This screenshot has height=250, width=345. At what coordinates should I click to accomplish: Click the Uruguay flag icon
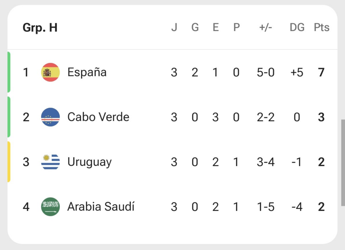tap(51, 162)
